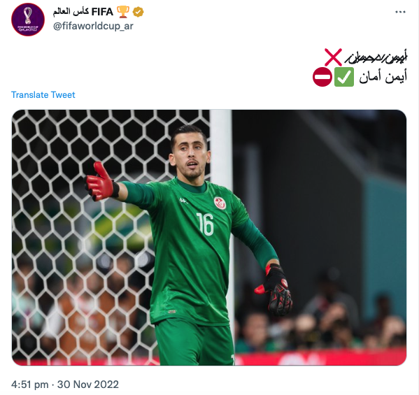
Task: Open the goalkeeper photo in the tweet
Action: point(209,238)
